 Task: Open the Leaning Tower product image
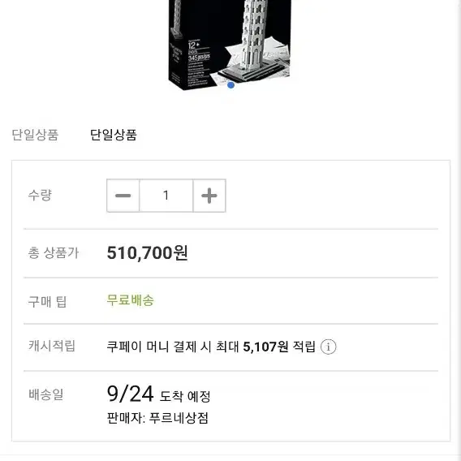click(229, 44)
